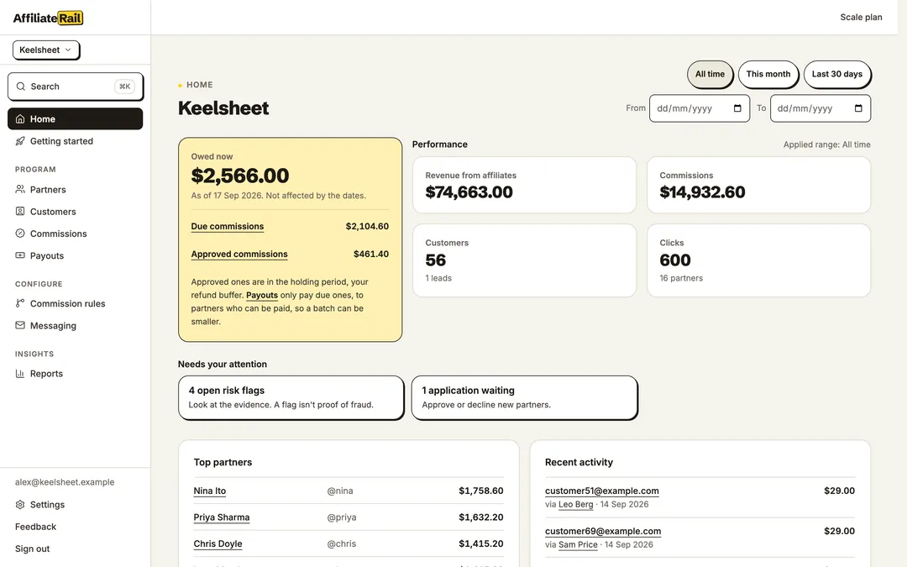Viewport: 907px width, 567px height.
Task: Open the Due commissions link
Action: (x=228, y=226)
